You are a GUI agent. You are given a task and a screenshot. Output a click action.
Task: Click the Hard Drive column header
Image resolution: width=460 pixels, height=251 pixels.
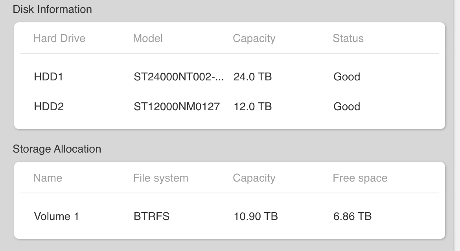tap(59, 38)
